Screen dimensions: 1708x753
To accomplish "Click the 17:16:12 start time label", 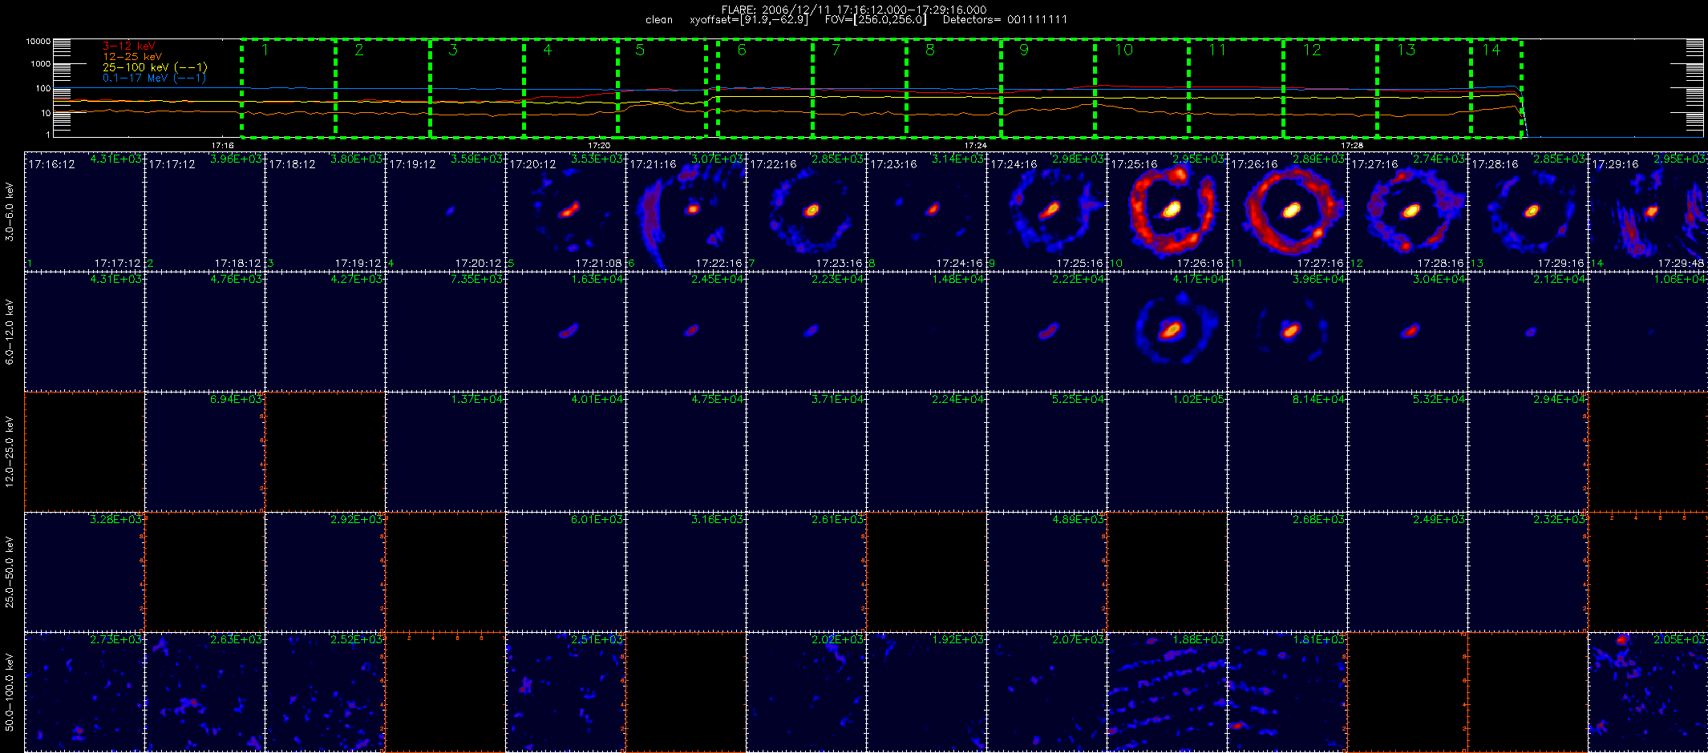I will (51, 164).
